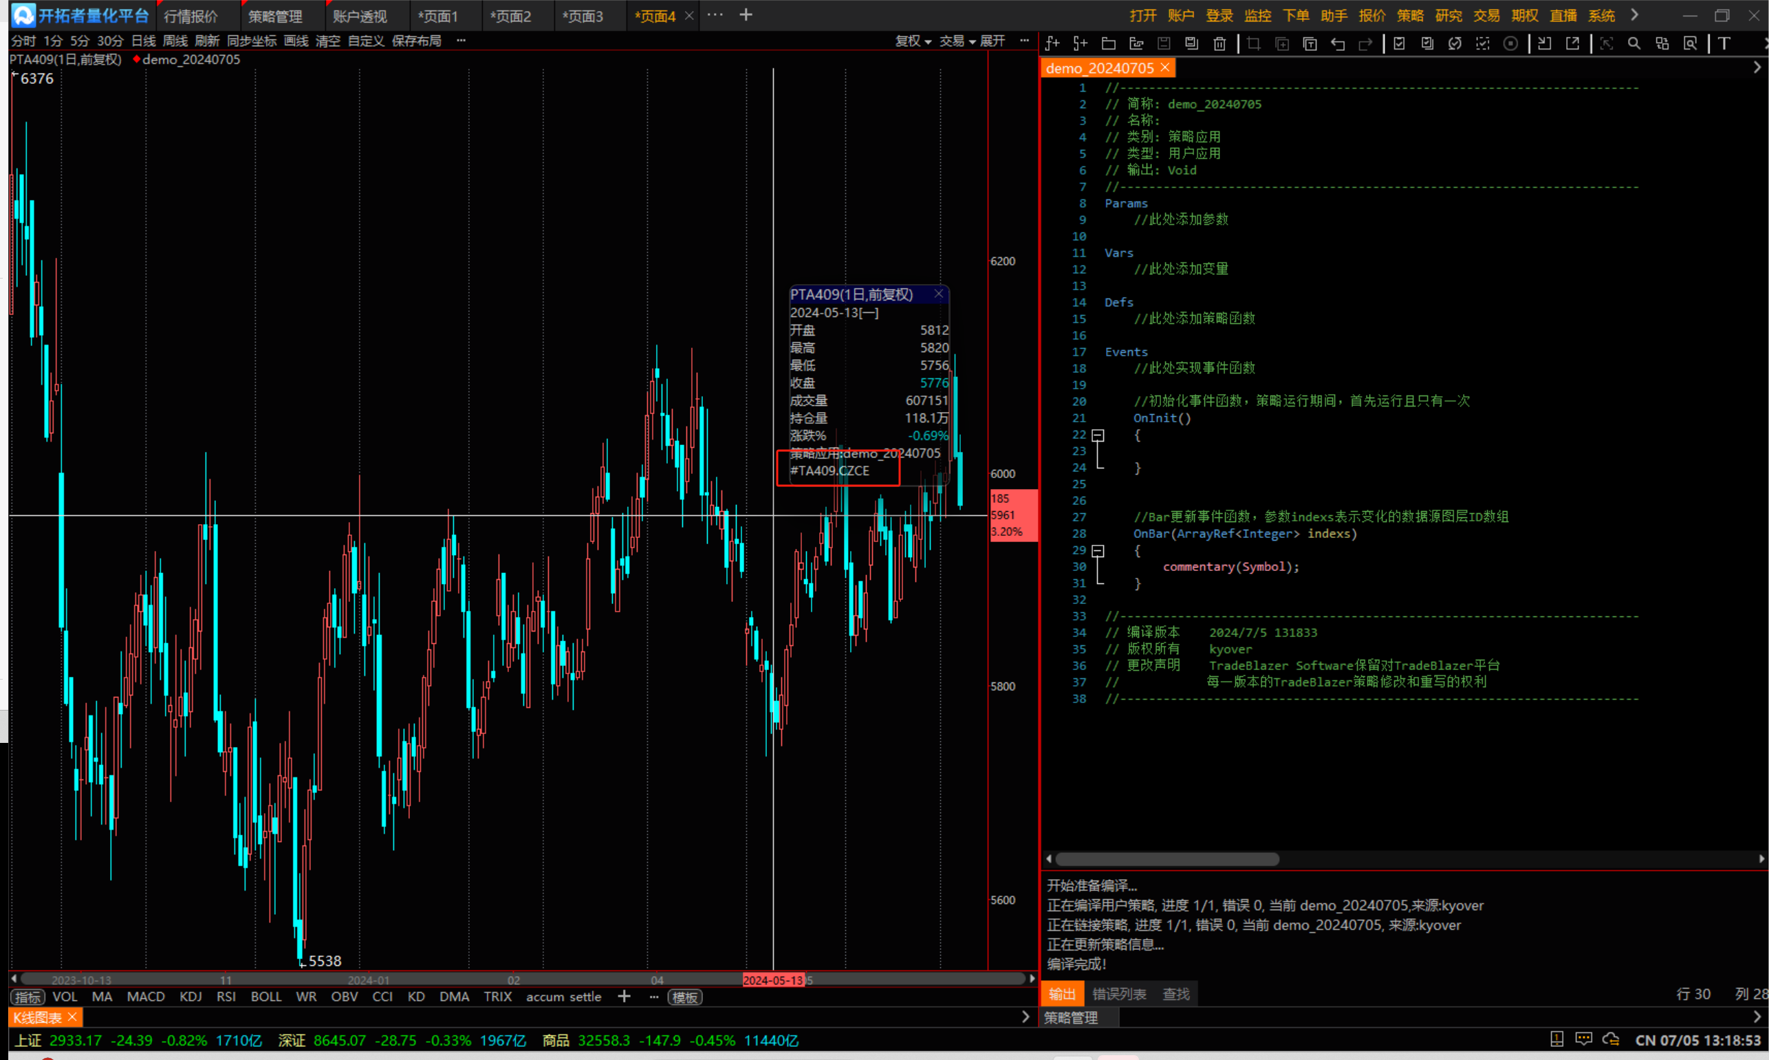Click the redo arrow in editor toolbar
The height and width of the screenshot is (1060, 1769).
click(x=1365, y=43)
